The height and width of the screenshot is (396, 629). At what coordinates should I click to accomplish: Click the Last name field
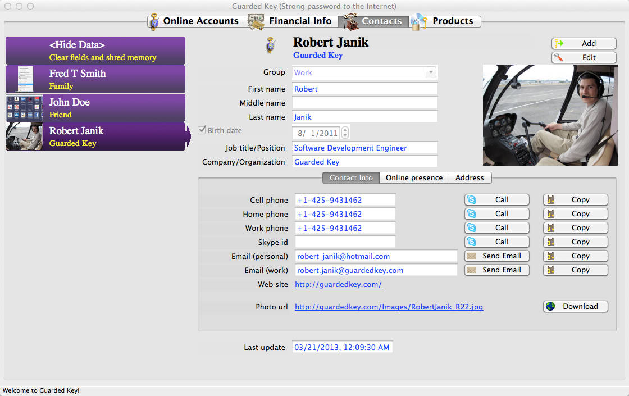pyautogui.click(x=364, y=117)
